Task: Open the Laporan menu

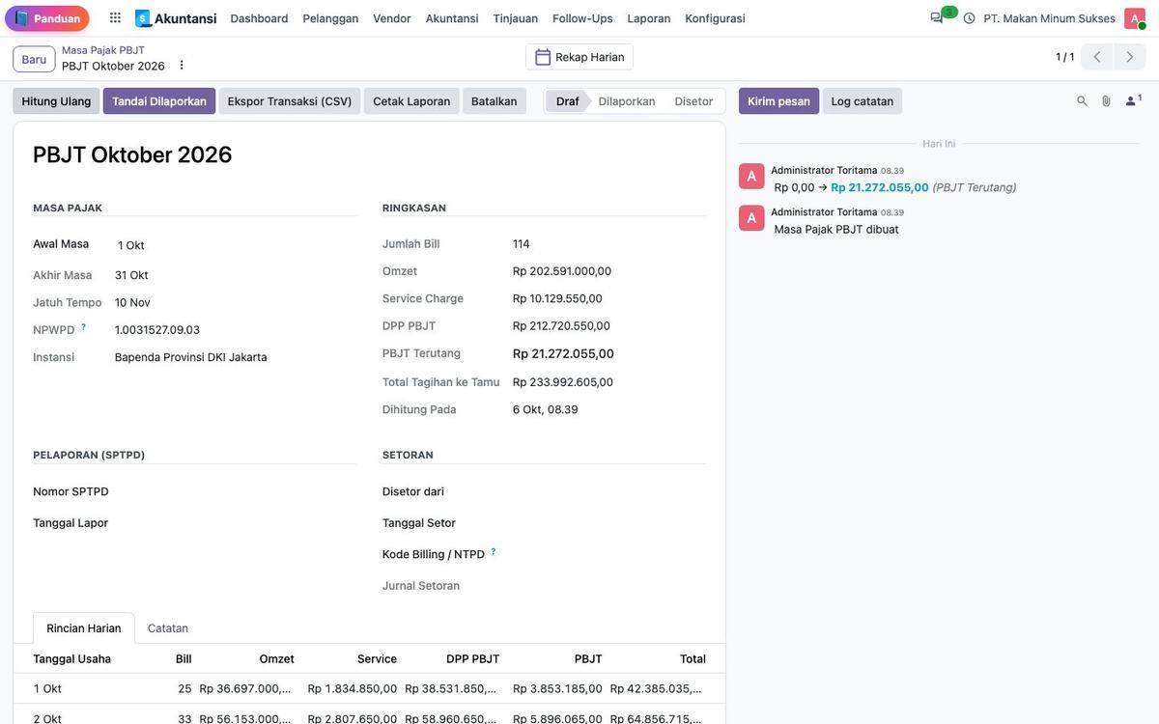Action: (649, 18)
